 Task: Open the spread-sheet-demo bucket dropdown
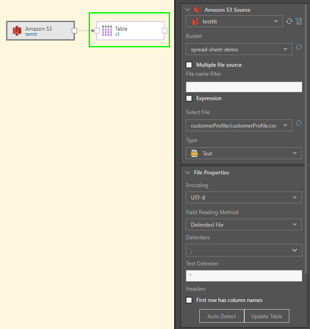(x=239, y=49)
